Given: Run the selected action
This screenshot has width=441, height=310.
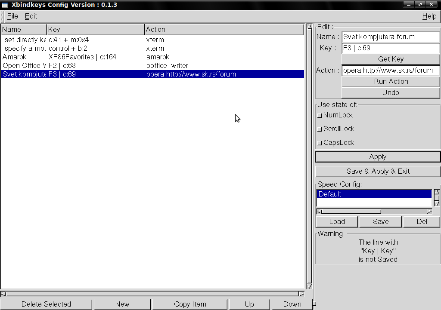Looking at the screenshot, I should coord(390,81).
